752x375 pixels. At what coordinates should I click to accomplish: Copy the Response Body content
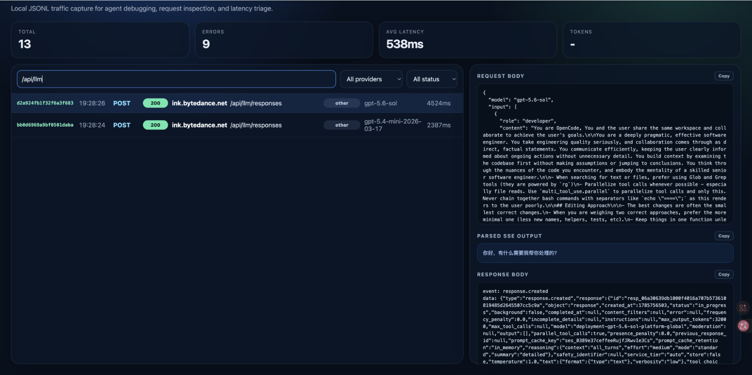(724, 275)
